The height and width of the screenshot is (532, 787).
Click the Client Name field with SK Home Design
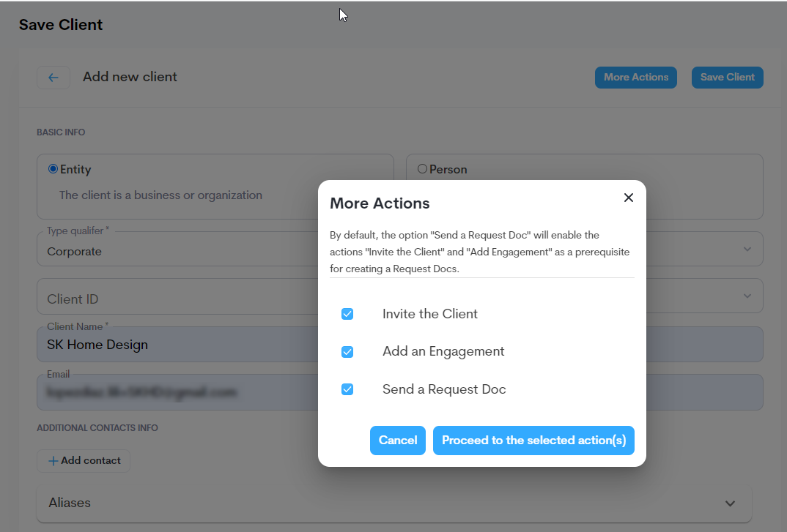tap(176, 345)
